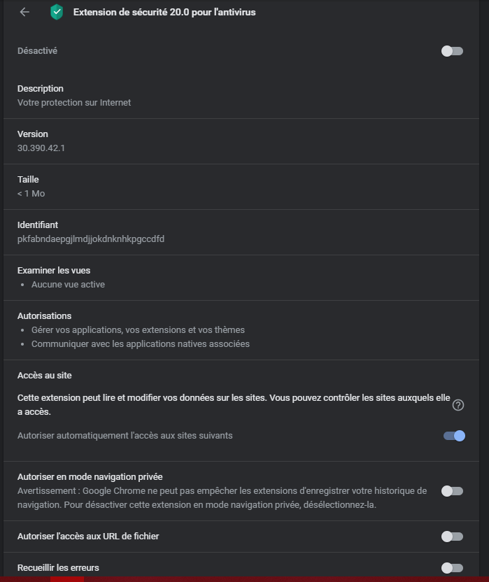Image resolution: width=489 pixels, height=582 pixels.
Task: Click the 'Désactivé' status label
Action: pos(38,51)
